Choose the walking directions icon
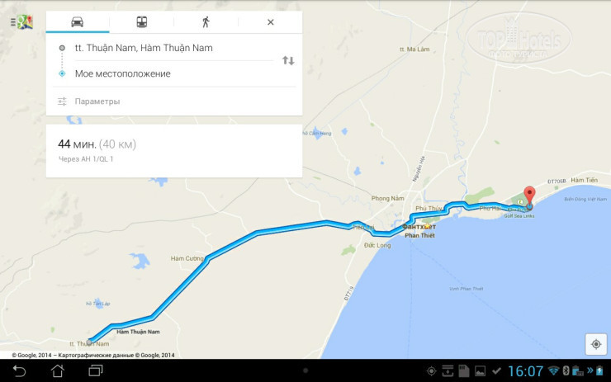The height and width of the screenshot is (382, 611). click(x=206, y=21)
